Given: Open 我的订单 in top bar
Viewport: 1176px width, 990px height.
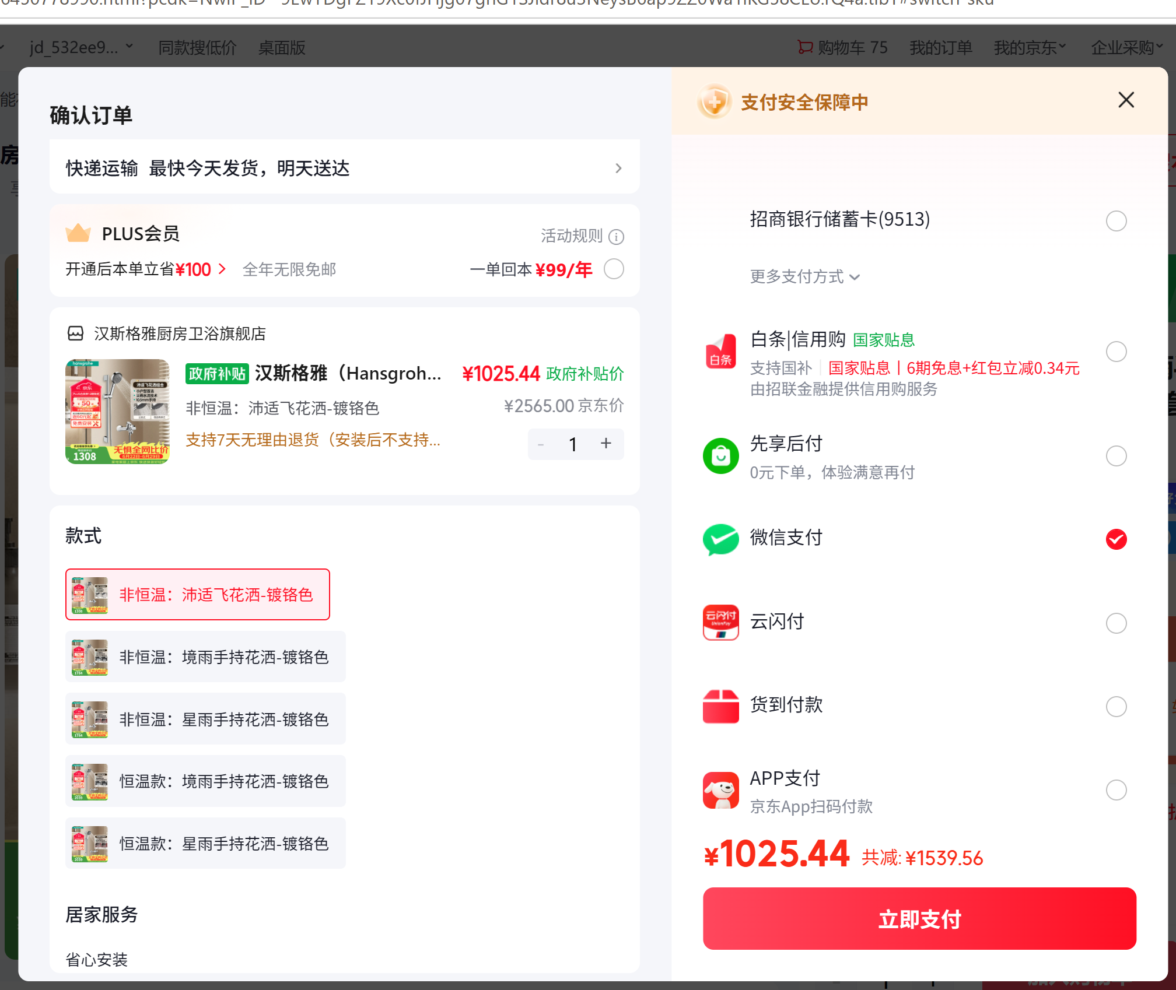Looking at the screenshot, I should click(x=940, y=47).
